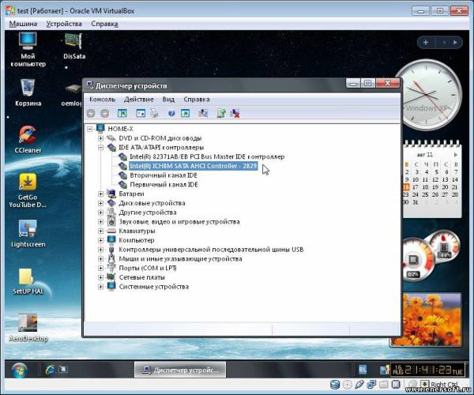Select Вторичный канал IDE device

click(x=164, y=175)
